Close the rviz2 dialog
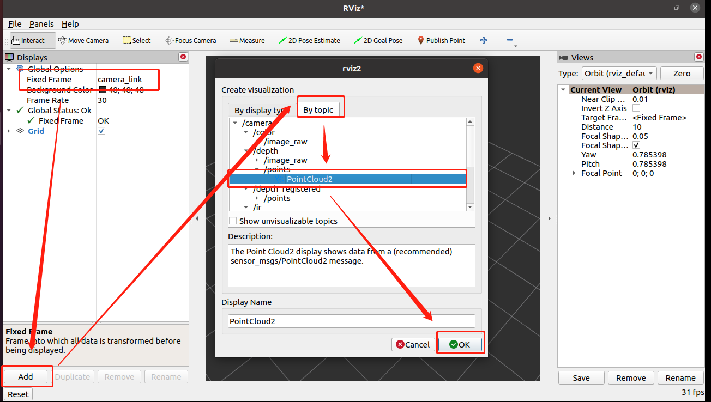This screenshot has height=402, width=711. pyautogui.click(x=478, y=68)
